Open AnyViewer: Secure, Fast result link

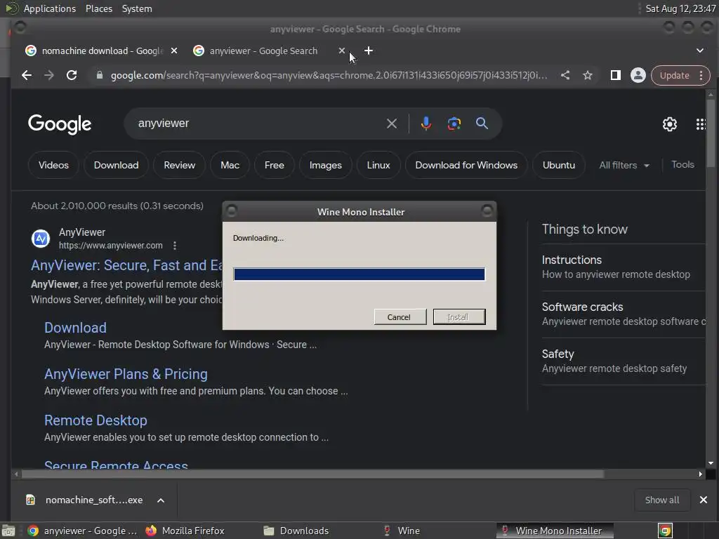[x=127, y=265]
